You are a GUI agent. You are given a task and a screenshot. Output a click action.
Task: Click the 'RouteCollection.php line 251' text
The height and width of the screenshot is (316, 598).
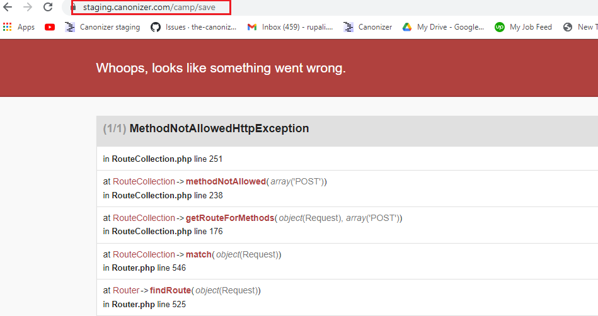167,159
